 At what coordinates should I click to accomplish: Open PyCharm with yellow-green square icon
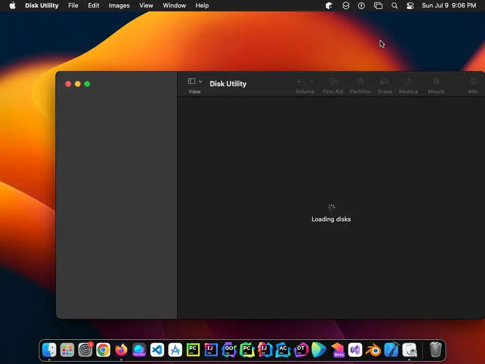pos(193,350)
